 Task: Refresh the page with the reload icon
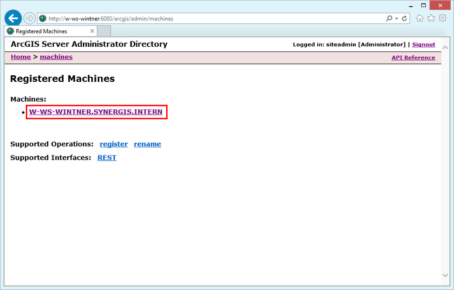(404, 19)
